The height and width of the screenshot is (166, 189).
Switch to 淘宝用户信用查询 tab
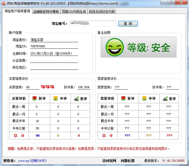[17, 11]
